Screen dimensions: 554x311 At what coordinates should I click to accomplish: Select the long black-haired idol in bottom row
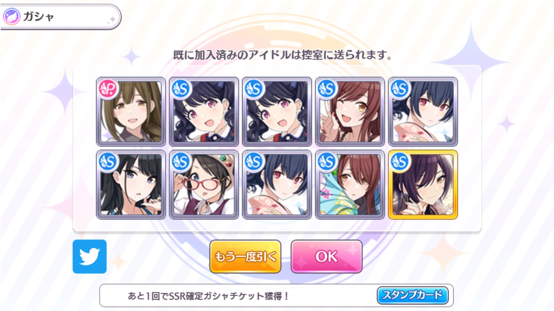131,185
